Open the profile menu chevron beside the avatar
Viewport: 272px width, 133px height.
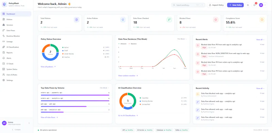(265, 5)
